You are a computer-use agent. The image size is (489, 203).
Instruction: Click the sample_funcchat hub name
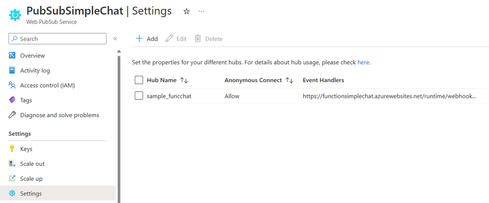pyautogui.click(x=169, y=96)
